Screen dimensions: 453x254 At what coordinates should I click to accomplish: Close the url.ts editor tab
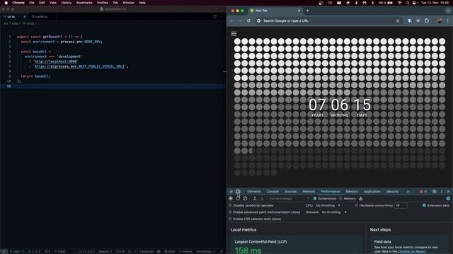25,17
